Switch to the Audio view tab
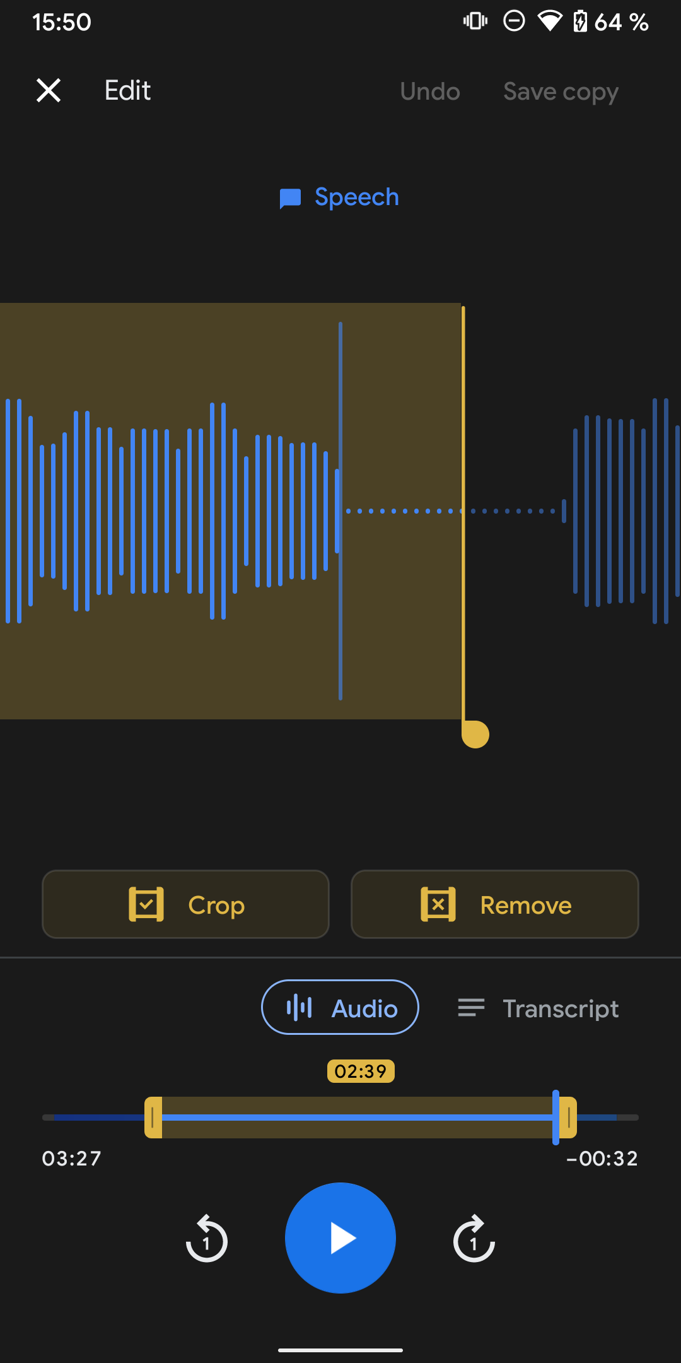681x1363 pixels. [x=340, y=1007]
